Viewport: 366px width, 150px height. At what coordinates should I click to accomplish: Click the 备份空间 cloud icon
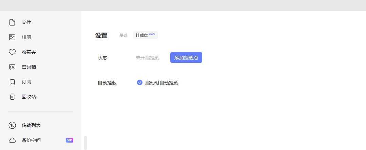pyautogui.click(x=12, y=140)
